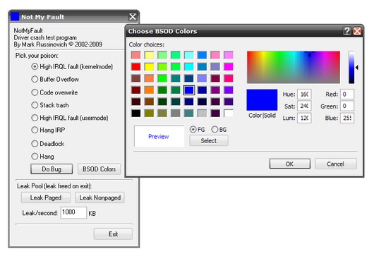Pick the pale yellow swatch in top row
374x256 pixels.
click(x=149, y=55)
